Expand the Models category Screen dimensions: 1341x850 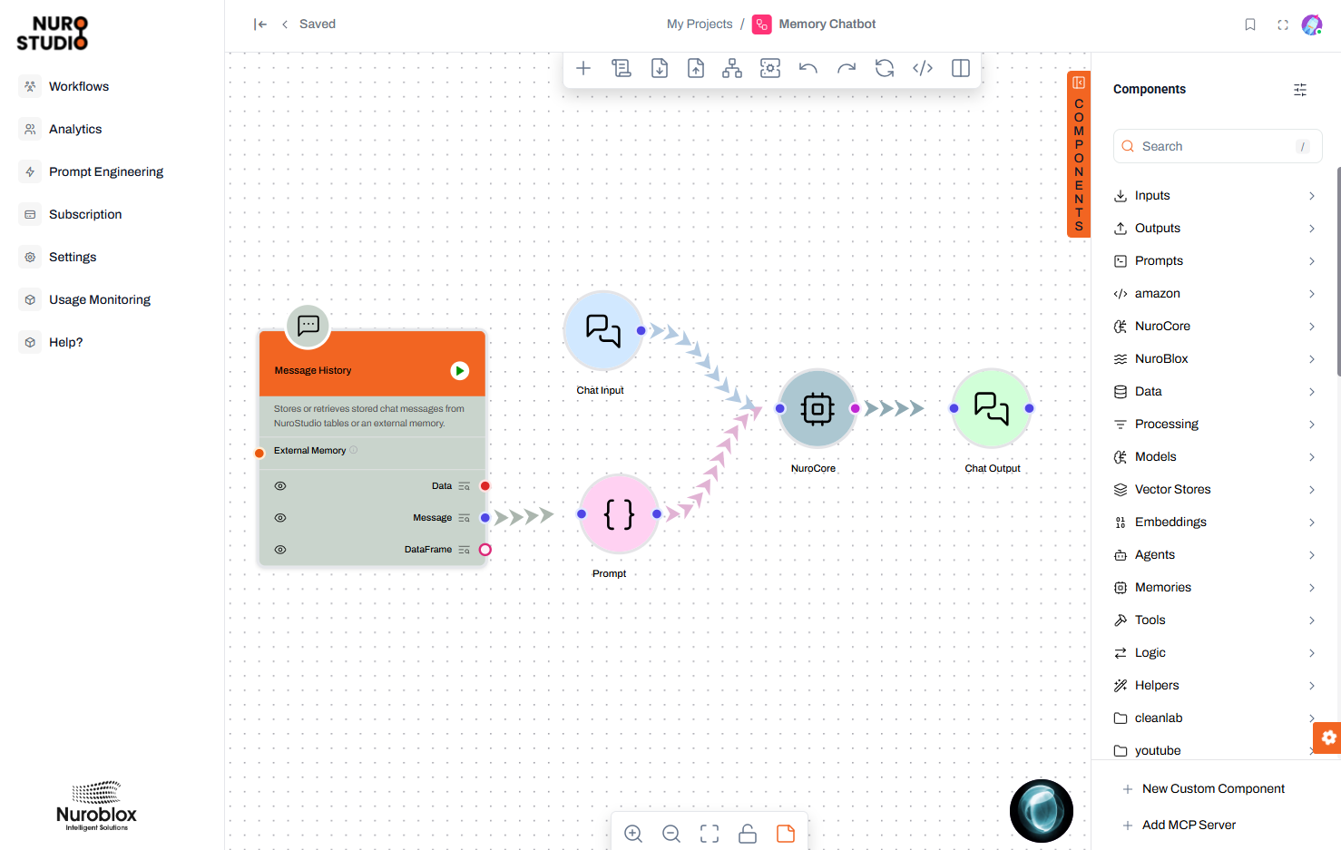(x=1214, y=457)
